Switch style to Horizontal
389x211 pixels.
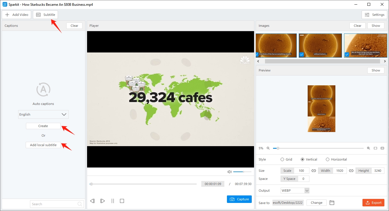pos(327,159)
